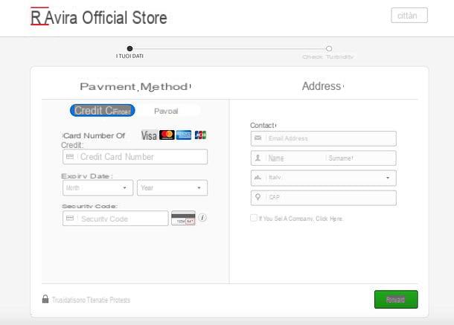Click the security code info icon

202,217
